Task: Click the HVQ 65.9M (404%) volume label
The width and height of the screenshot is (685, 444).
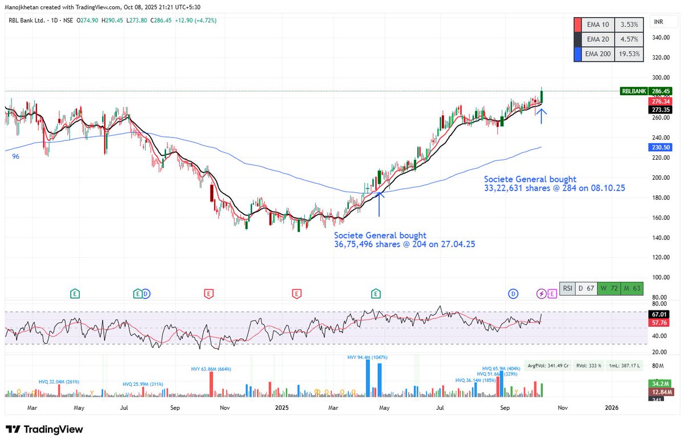Action: click(502, 369)
